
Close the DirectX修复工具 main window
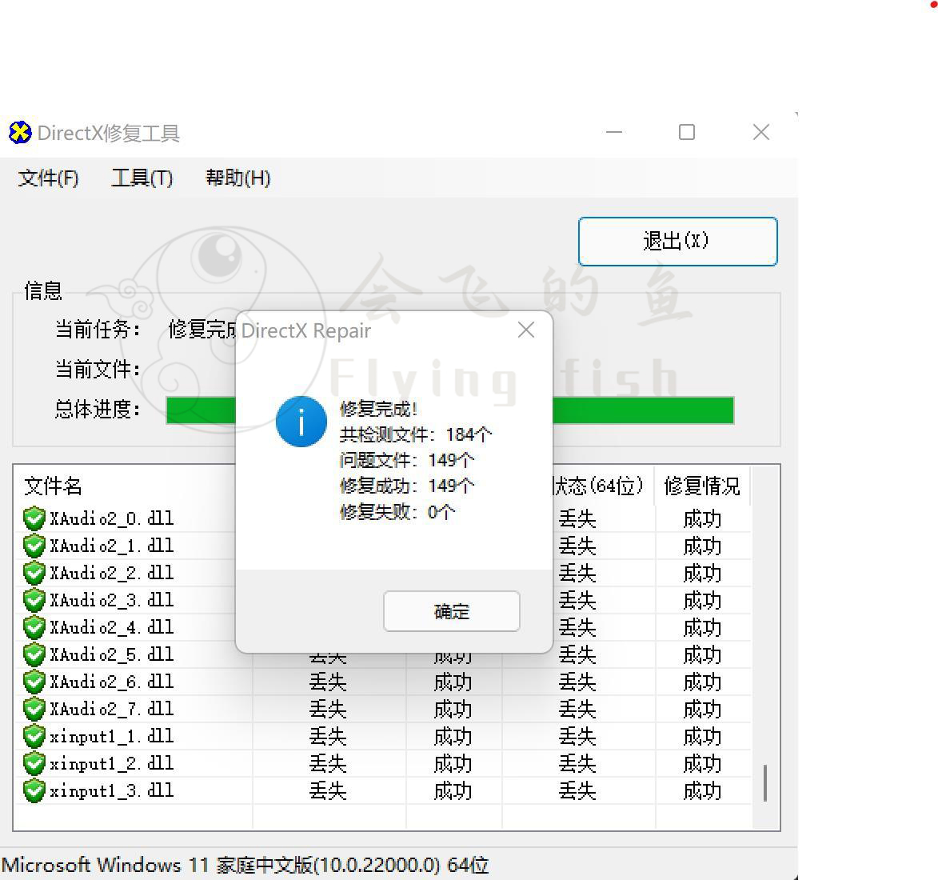click(761, 132)
